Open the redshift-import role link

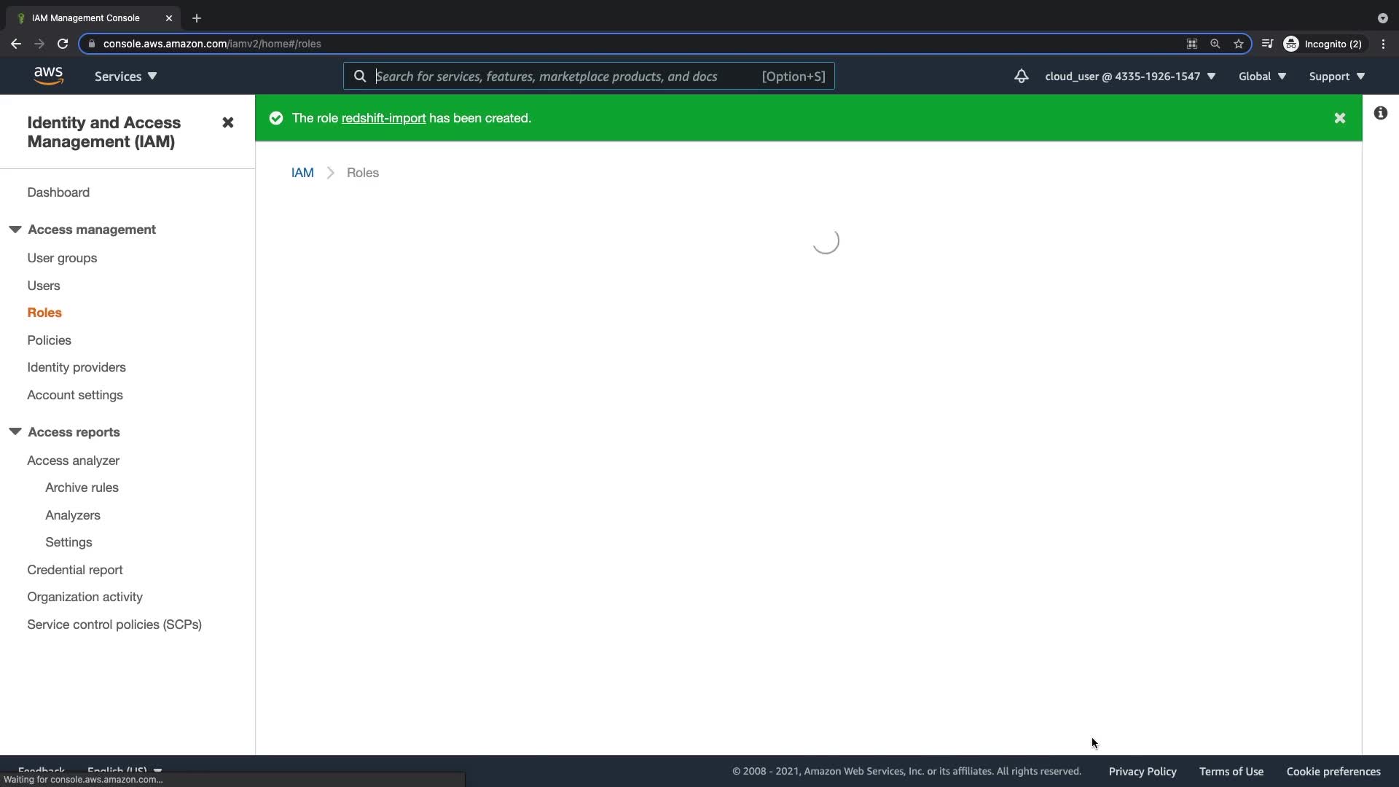383,118
